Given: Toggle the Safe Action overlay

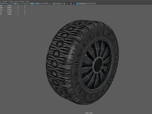Looking at the screenshot, I should tap(25, 3).
